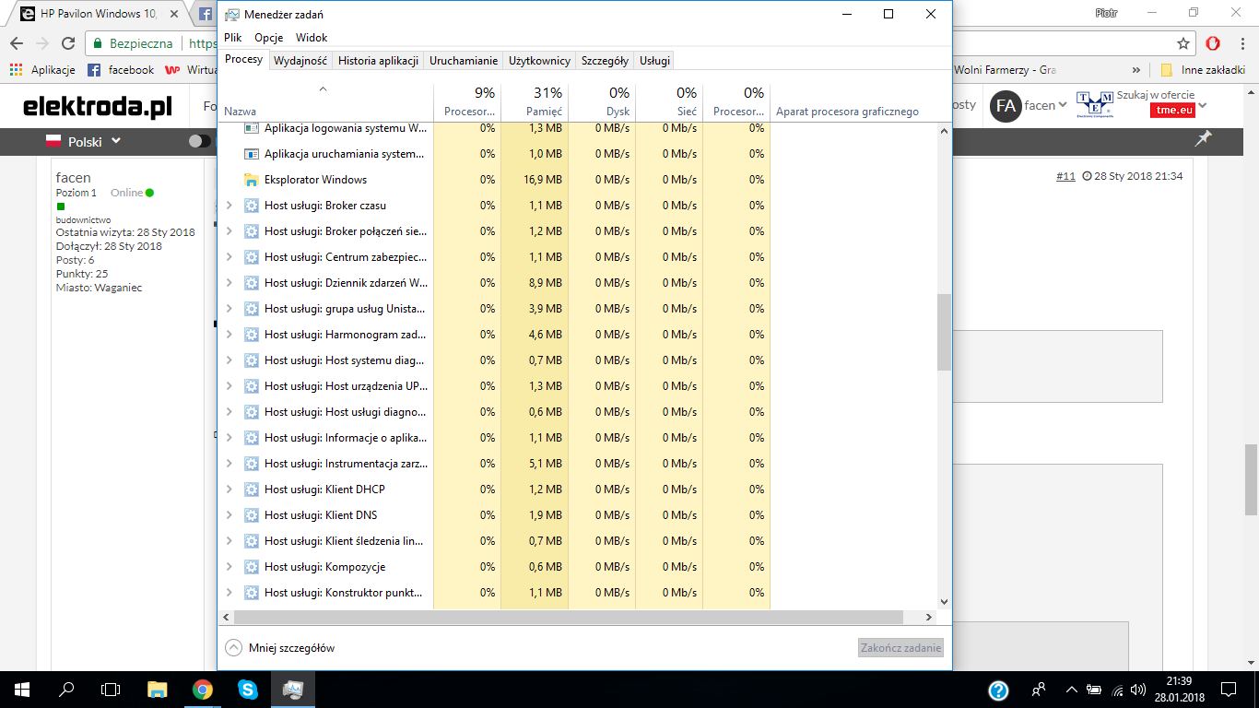Click the Task Manager title bar icon
This screenshot has height=708, width=1259.
pos(232,14)
